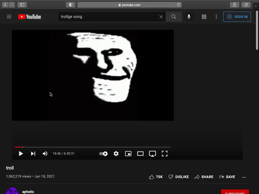Open video player settings gear
Image resolution: width=259 pixels, height=194 pixels.
click(116, 154)
